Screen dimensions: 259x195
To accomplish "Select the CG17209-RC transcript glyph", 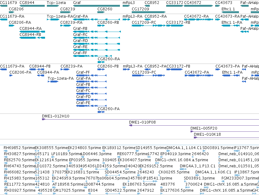I will 149,26.
